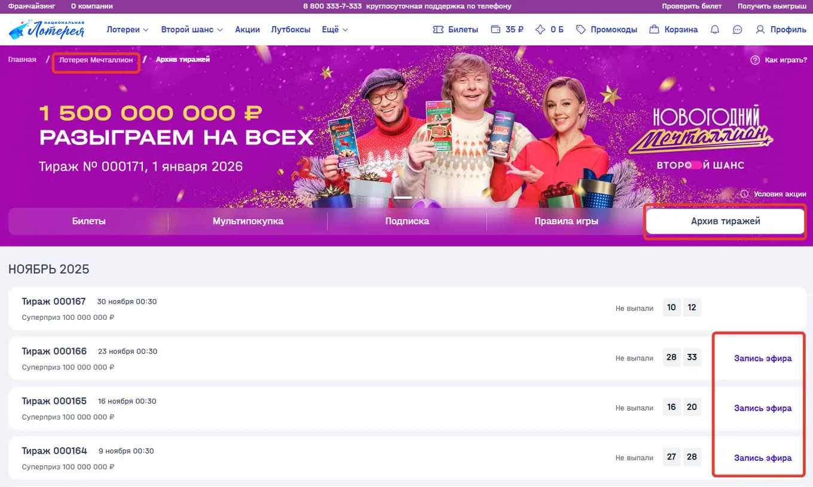Select the Подписка tab
Image resolution: width=813 pixels, height=487 pixels.
407,221
